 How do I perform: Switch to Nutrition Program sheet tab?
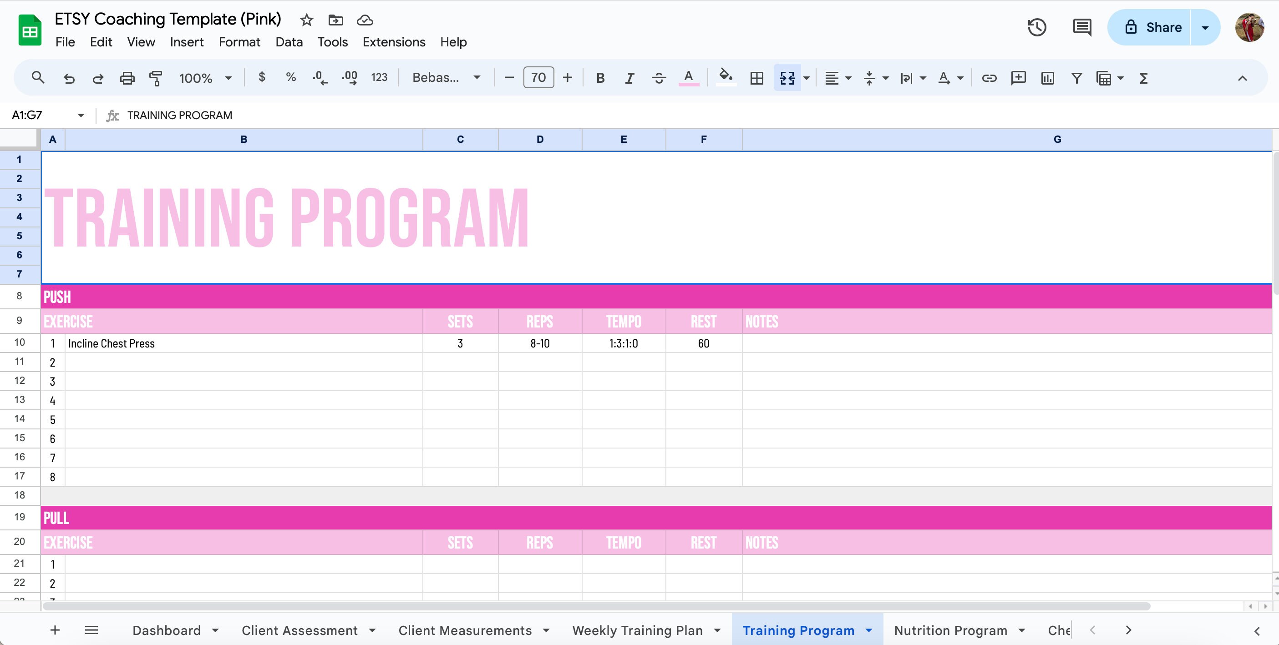[950, 630]
